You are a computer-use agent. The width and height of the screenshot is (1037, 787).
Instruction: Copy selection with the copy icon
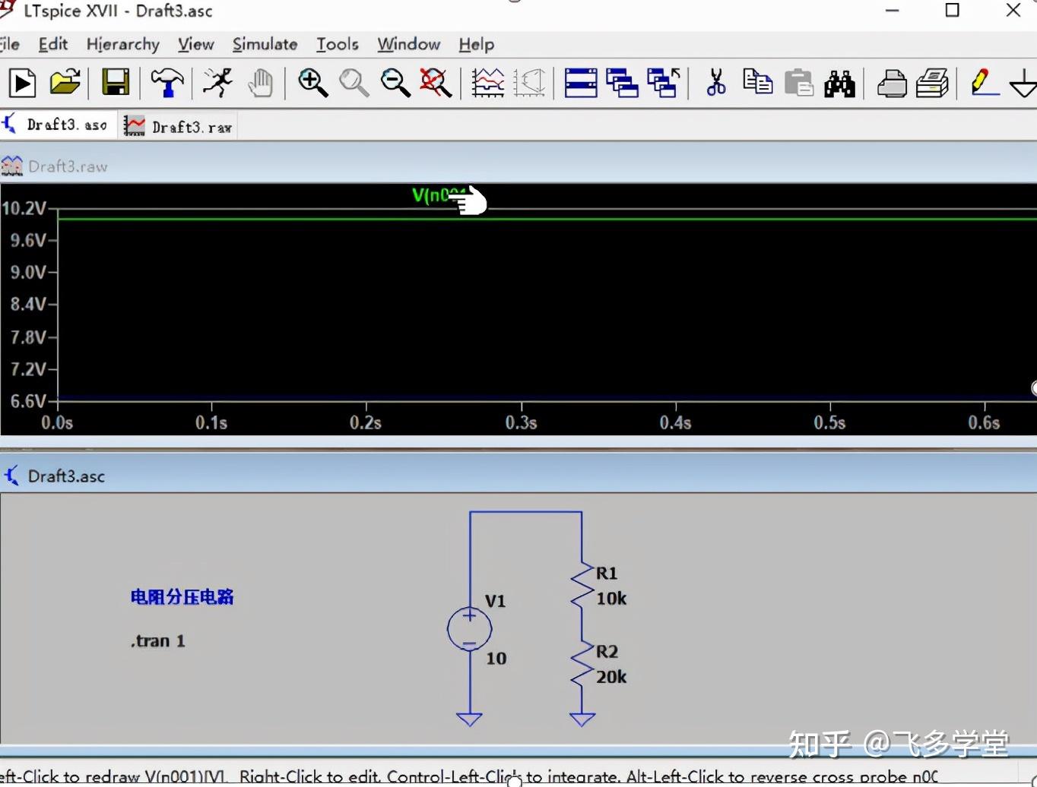click(757, 83)
